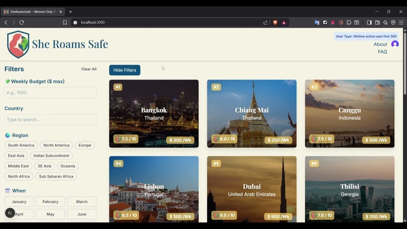Open the browser hamburger menu
The height and width of the screenshot is (229, 407).
tap(401, 22)
